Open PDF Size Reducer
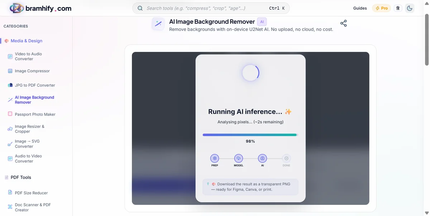Viewport: 430px width, 216px height. pyautogui.click(x=31, y=193)
